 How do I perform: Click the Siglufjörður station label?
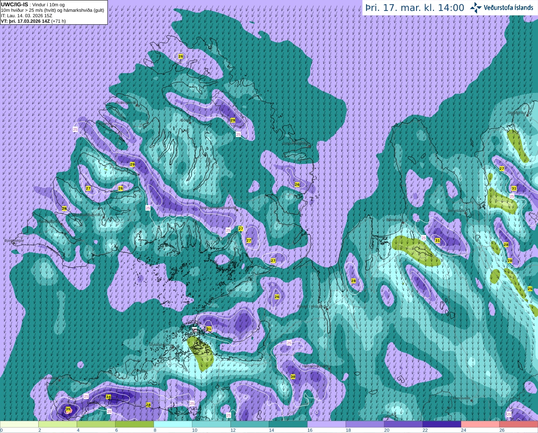point(517,113)
